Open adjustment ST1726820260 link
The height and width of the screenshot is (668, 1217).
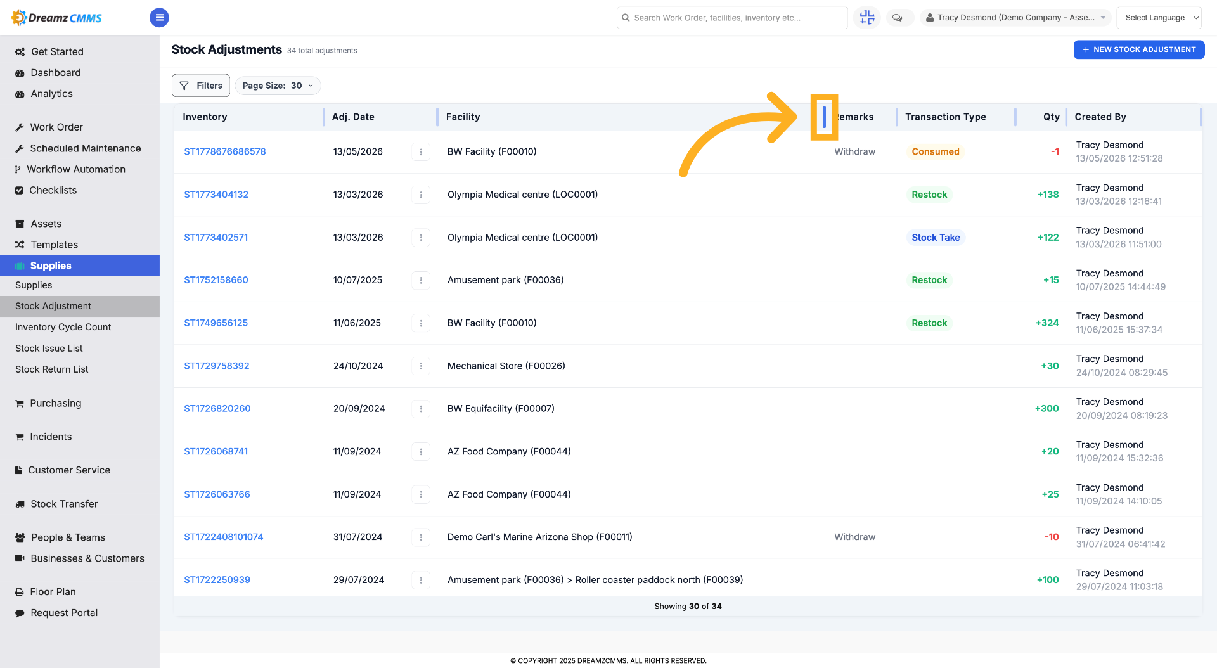[x=217, y=409]
